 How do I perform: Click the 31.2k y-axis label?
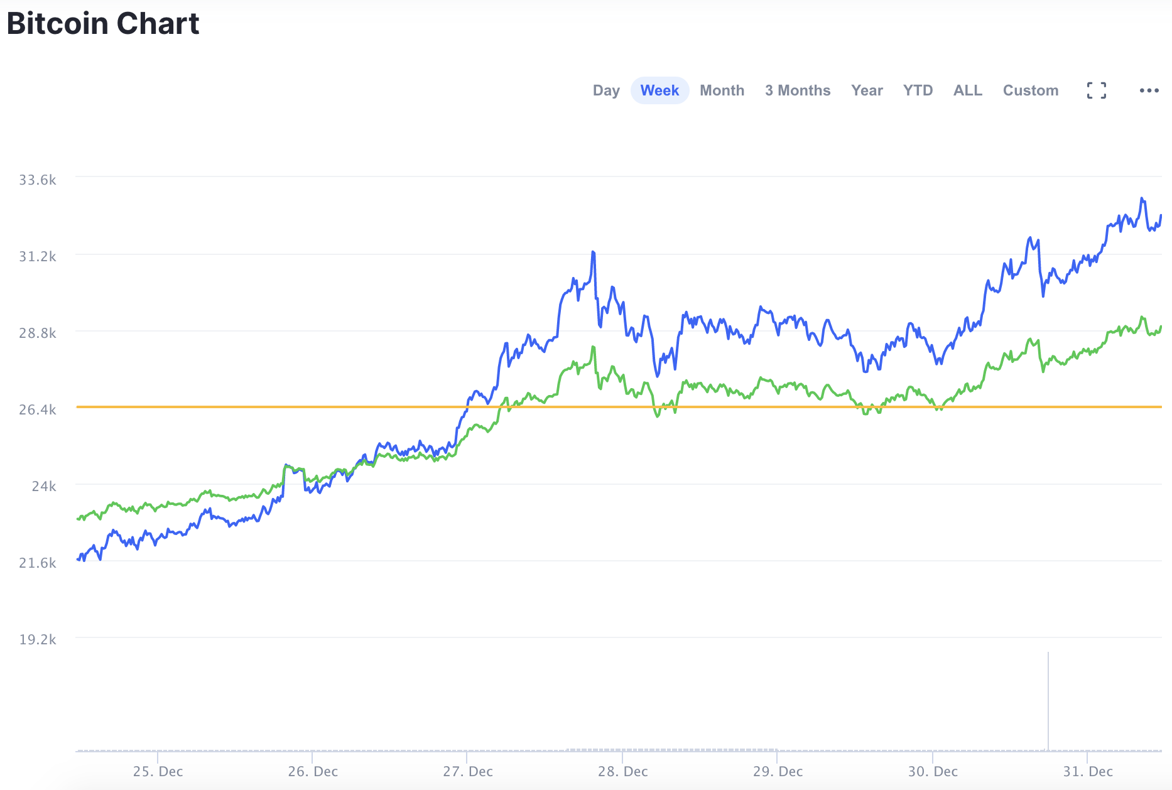(x=38, y=257)
